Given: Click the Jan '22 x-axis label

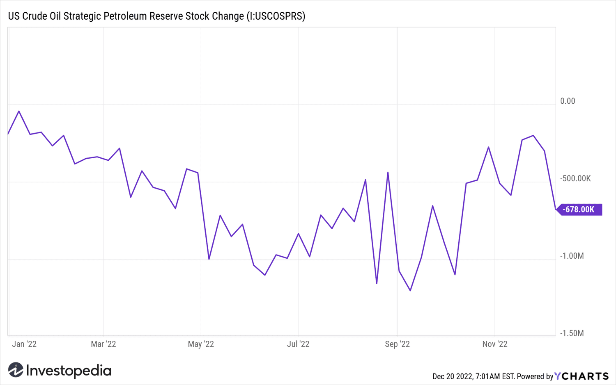Looking at the screenshot, I should click(24, 344).
